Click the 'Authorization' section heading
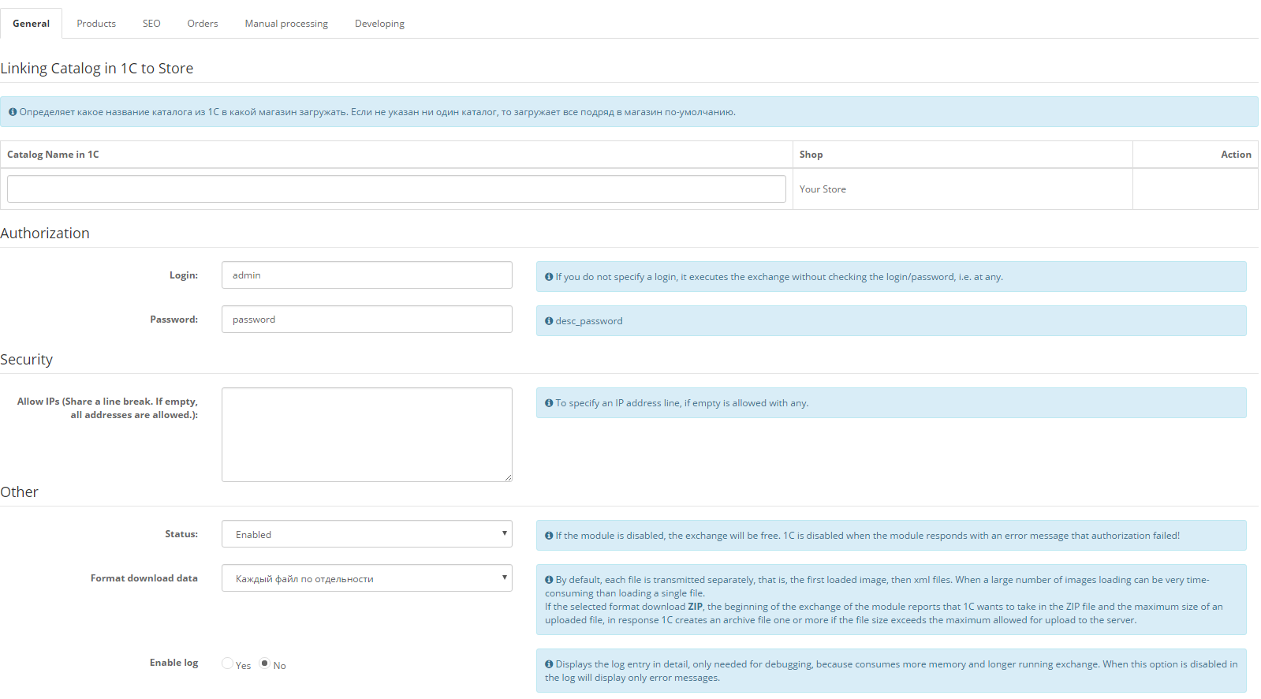 point(45,234)
